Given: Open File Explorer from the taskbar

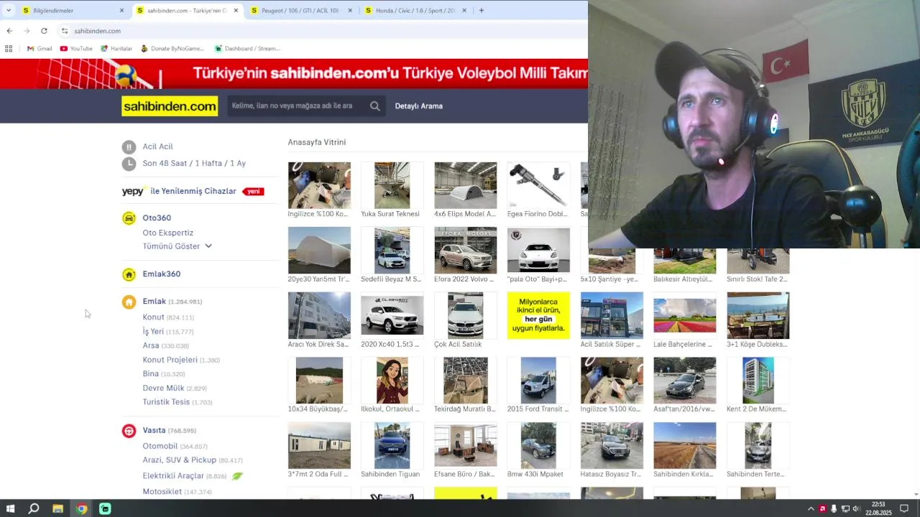Looking at the screenshot, I should click(57, 509).
